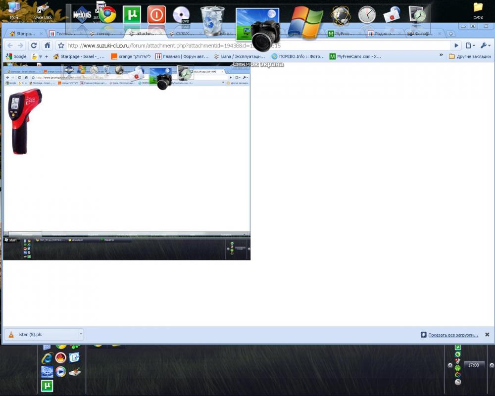Show the hidden bookmarks overflow chevron
Image resolution: width=495 pixels, height=396 pixels.
point(441,55)
